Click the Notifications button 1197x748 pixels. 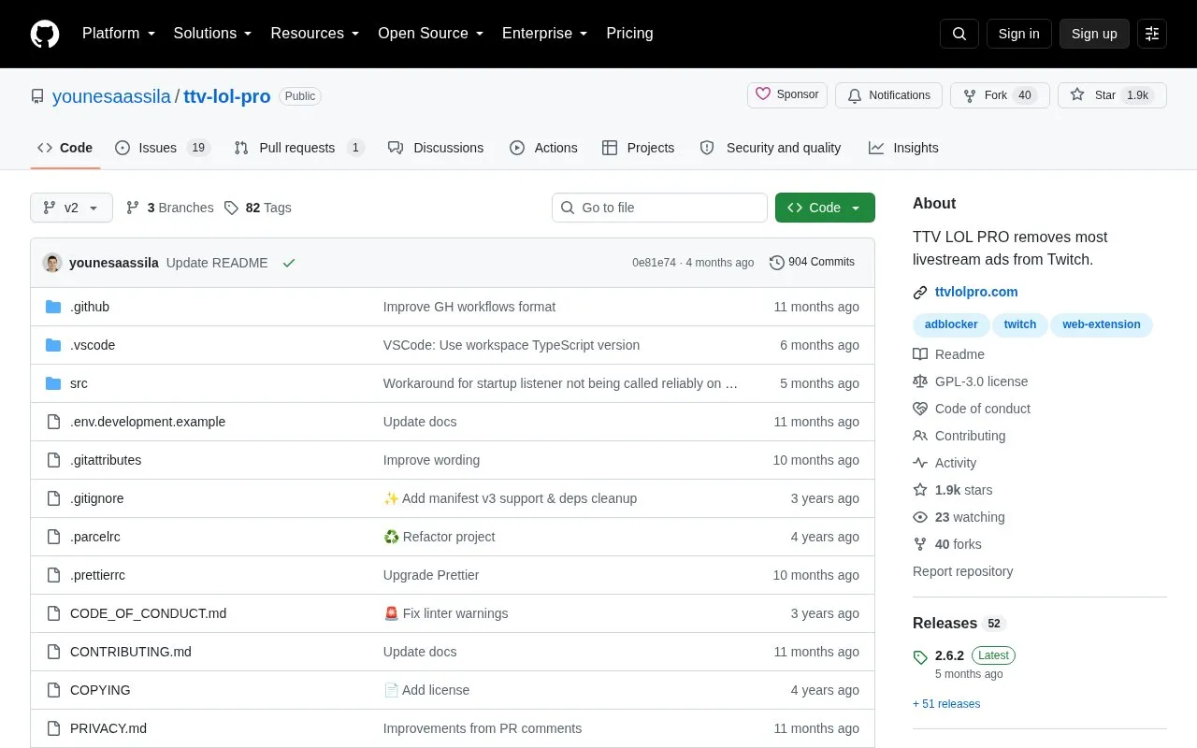point(888,95)
